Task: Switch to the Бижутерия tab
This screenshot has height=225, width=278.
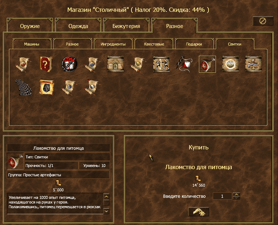Action: [x=126, y=26]
